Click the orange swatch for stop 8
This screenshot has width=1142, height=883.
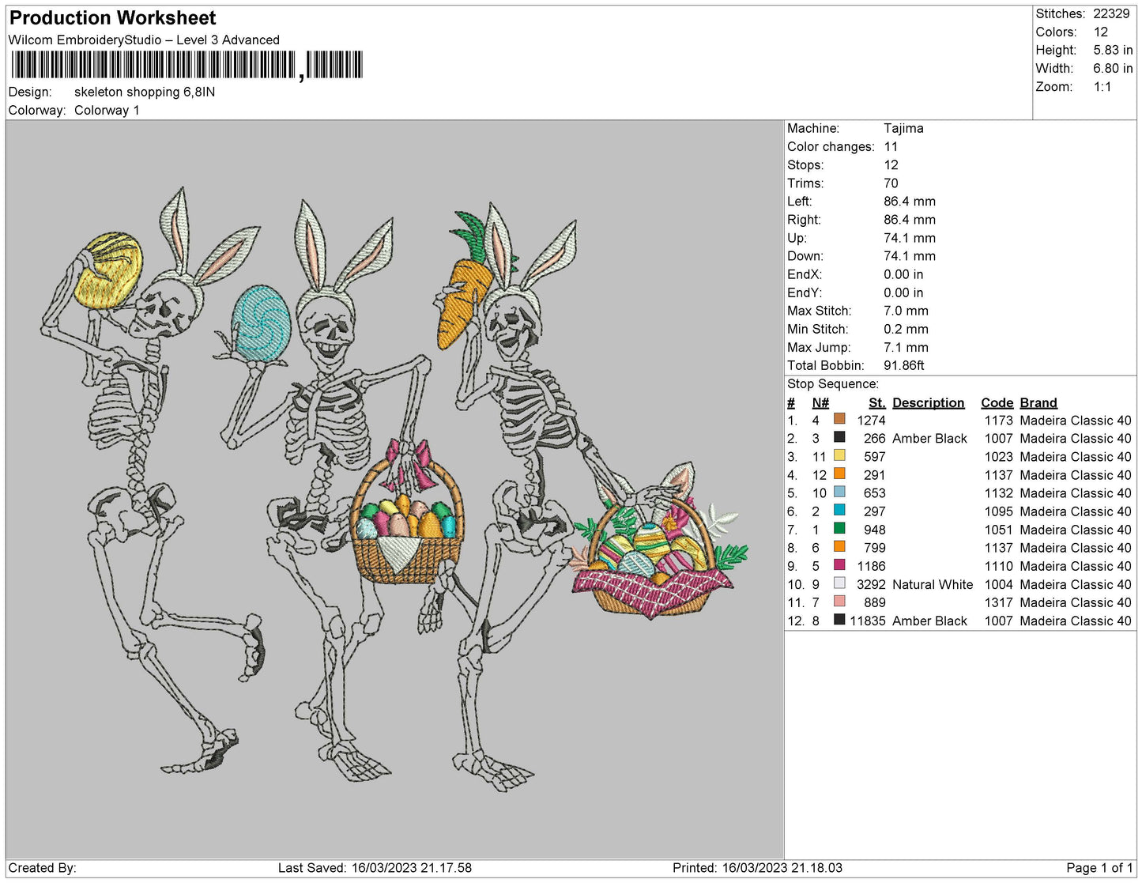[839, 546]
